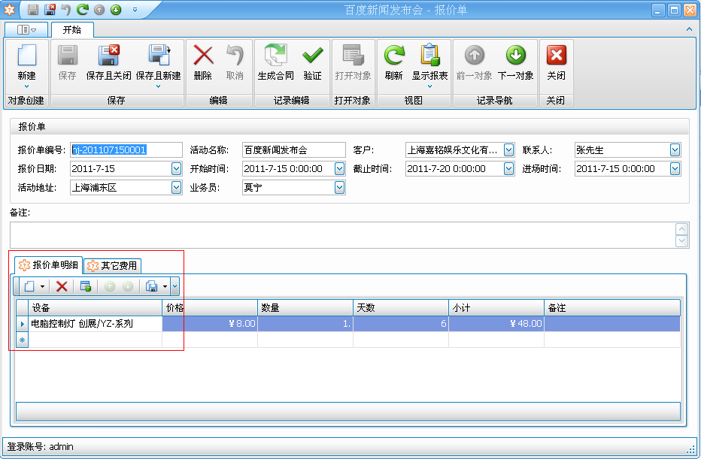Viewport: 701px width, 459px height.
Task: Select cell 电脑控制灯 创展/YZ-系列
Action: click(96, 324)
